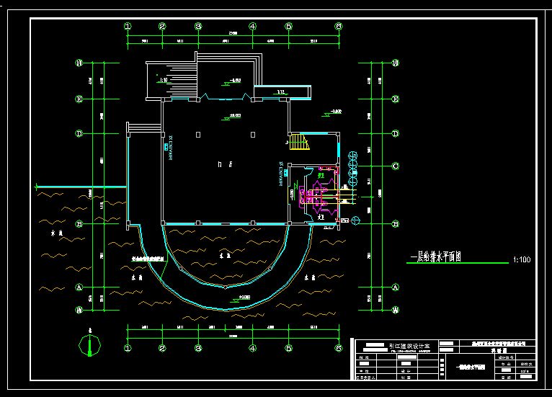Viewport: 552px width, 397px height.
Task: Select the yellow staircase symbol
Action: pos(299,142)
